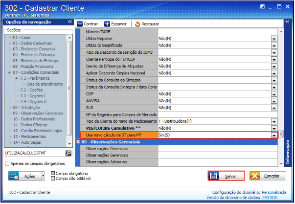Toggle Apenas os campos obrigatórios checkbox

coord(7,163)
